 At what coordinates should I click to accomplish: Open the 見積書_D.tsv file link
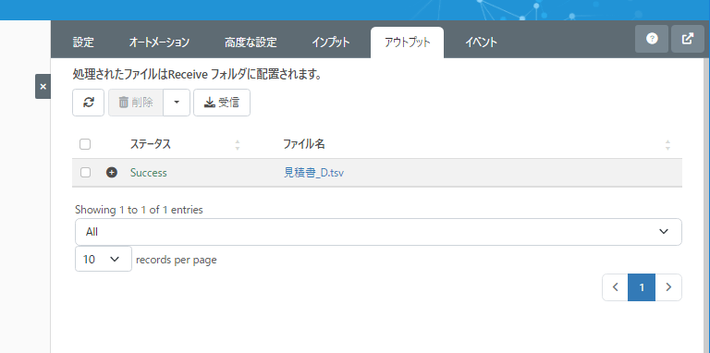pyautogui.click(x=313, y=173)
